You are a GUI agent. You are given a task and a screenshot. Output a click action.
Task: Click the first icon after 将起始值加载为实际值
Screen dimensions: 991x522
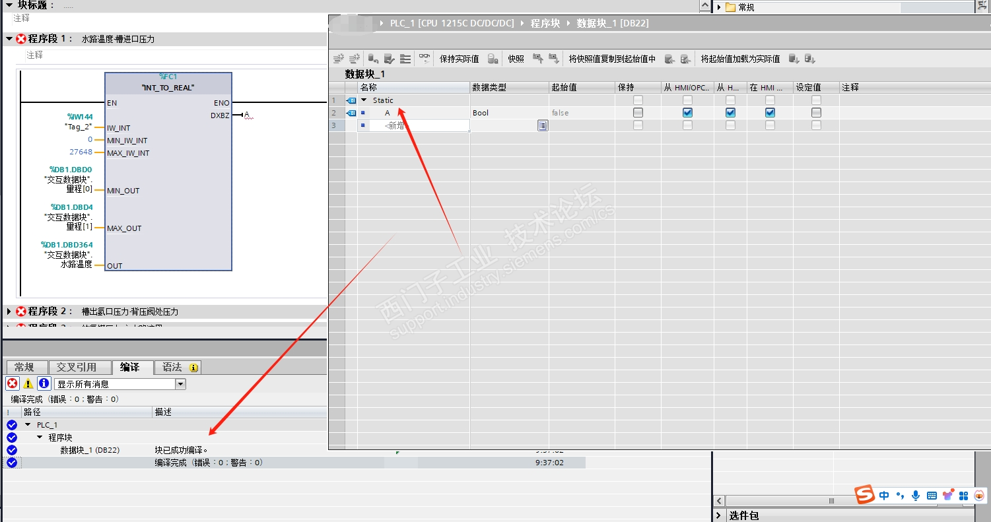794,59
